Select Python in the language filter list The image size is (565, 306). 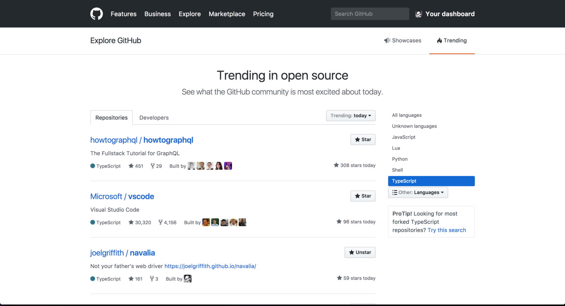(400, 159)
